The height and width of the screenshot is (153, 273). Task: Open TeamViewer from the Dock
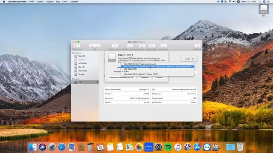[x=206, y=147]
